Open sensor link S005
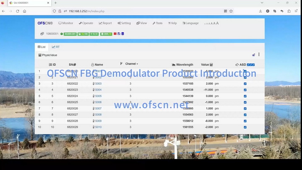The image size is (302, 170). click(x=98, y=96)
